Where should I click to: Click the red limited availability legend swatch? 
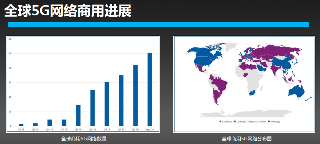pyautogui.click(x=235, y=122)
